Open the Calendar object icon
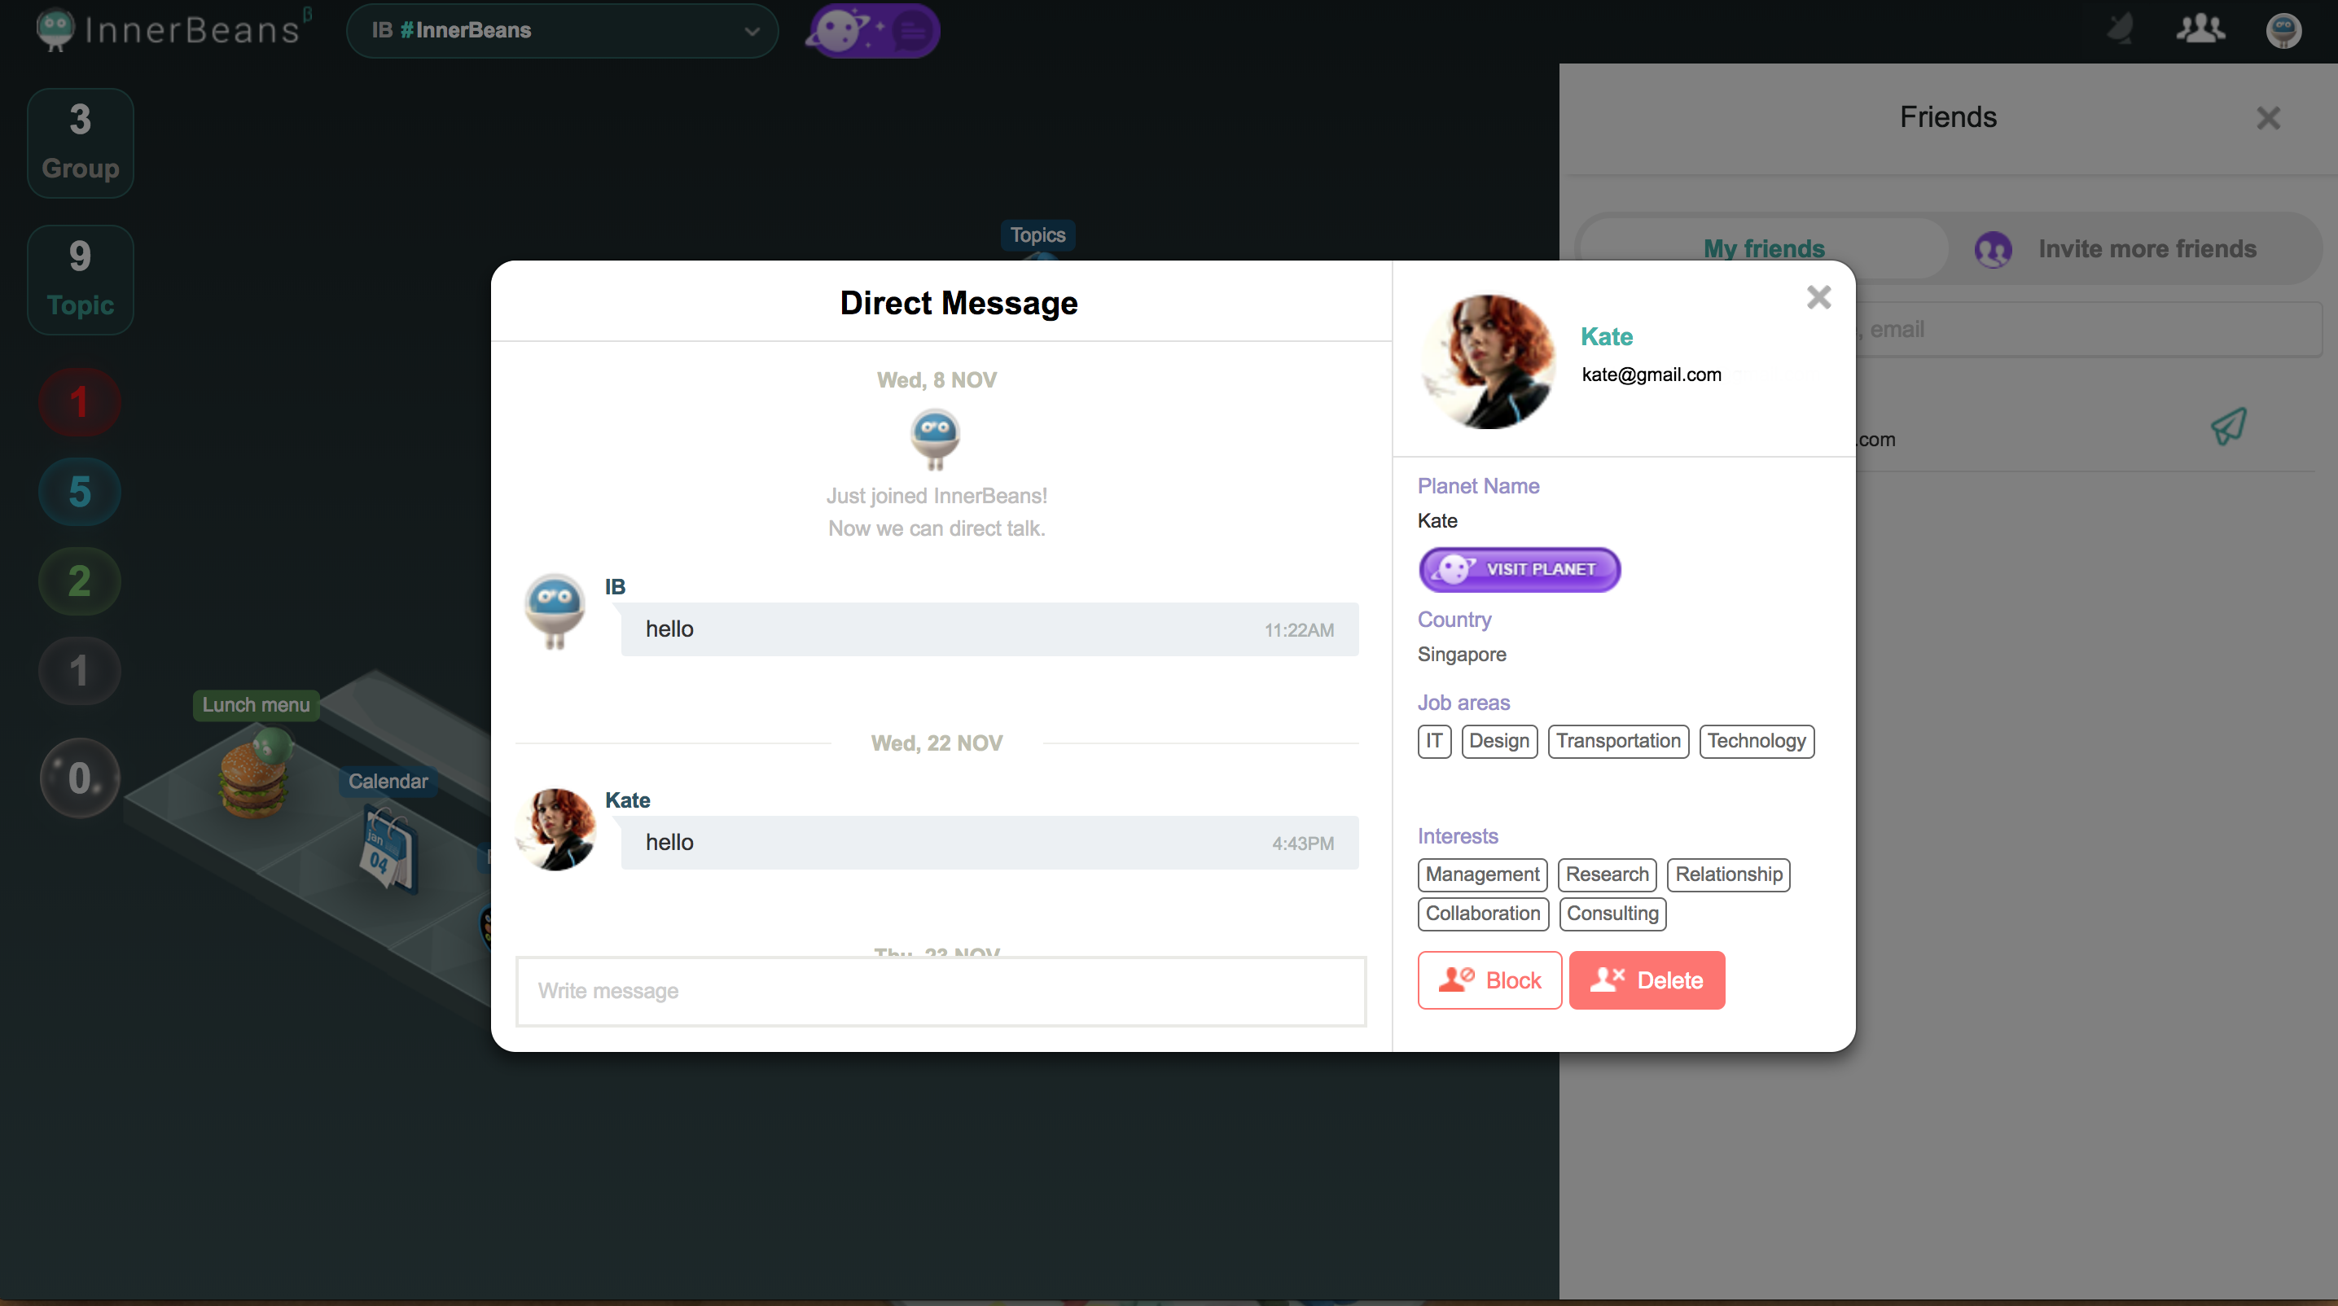Image resolution: width=2338 pixels, height=1306 pixels. [x=388, y=850]
